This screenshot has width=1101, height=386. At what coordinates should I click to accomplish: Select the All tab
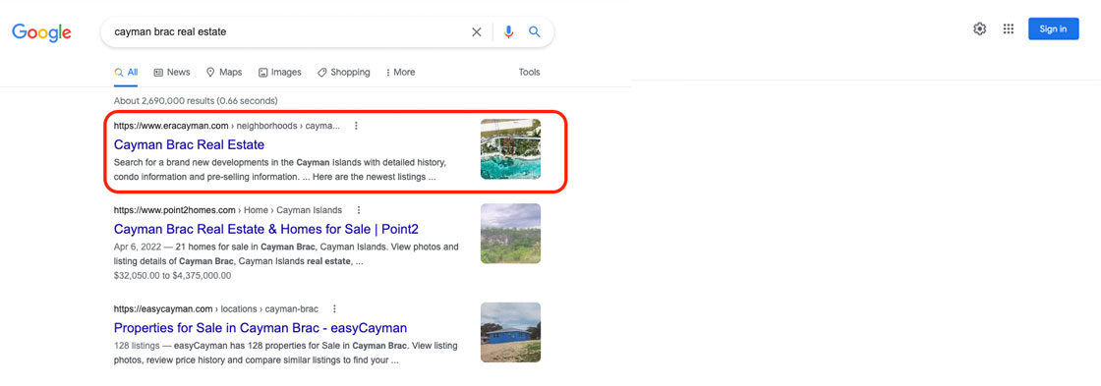[x=127, y=73]
